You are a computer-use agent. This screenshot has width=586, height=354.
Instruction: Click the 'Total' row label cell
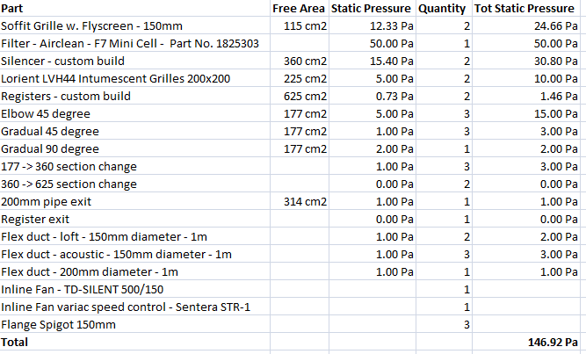click(15, 342)
